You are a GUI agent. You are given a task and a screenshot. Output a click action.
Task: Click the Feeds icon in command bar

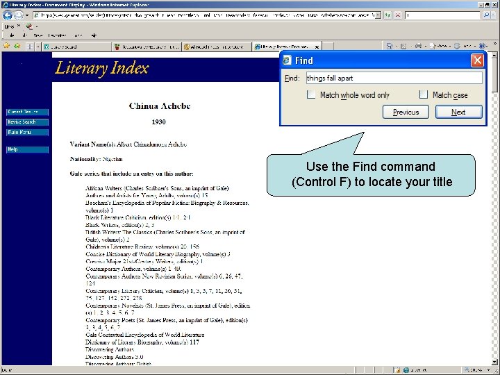pyautogui.click(x=403, y=47)
